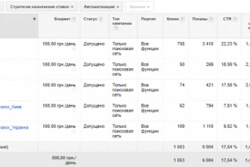Open the help icon under Тип кампании

[115, 28]
